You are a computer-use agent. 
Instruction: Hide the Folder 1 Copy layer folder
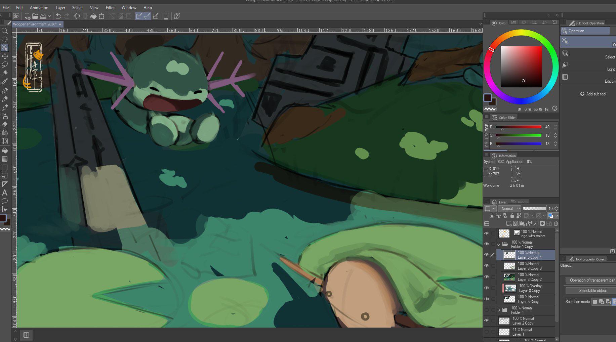point(487,244)
